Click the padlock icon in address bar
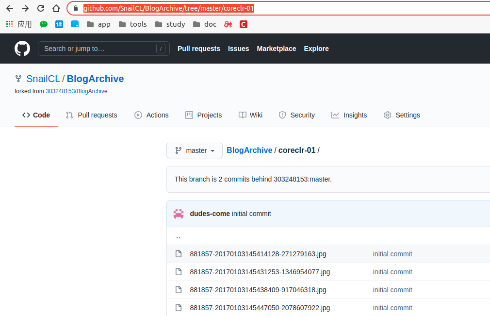The height and width of the screenshot is (316, 490). (x=76, y=8)
